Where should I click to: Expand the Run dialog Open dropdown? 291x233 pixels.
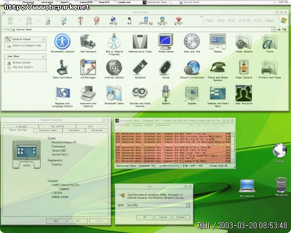pos(188,205)
